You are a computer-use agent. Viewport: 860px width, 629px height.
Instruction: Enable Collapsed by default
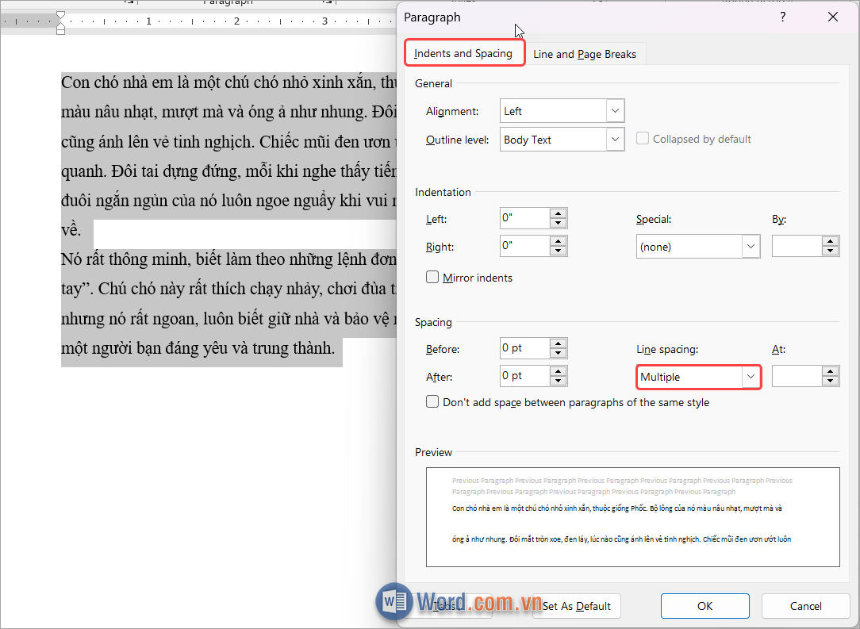pyautogui.click(x=643, y=138)
